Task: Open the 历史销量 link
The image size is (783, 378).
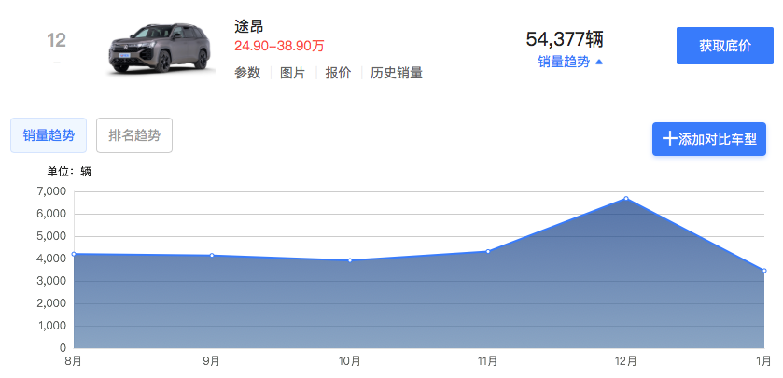Action: click(397, 73)
